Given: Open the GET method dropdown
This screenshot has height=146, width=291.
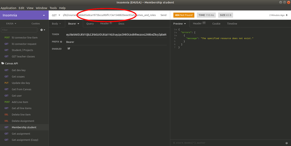Looking at the screenshot, I should (56, 15).
